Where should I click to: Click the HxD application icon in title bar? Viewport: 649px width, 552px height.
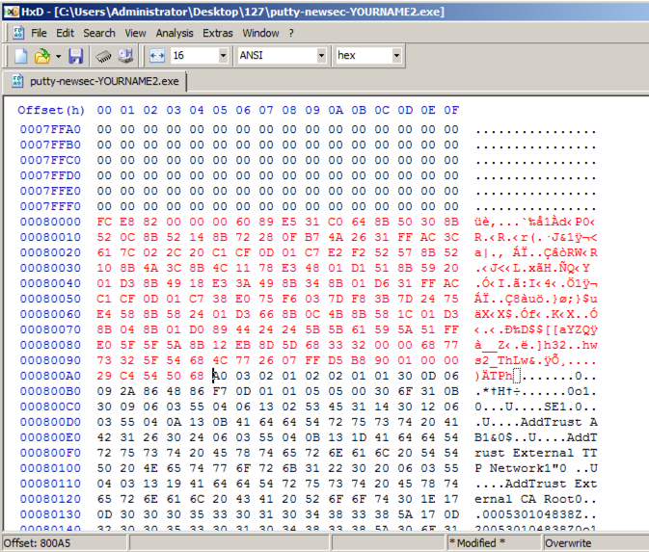(11, 12)
